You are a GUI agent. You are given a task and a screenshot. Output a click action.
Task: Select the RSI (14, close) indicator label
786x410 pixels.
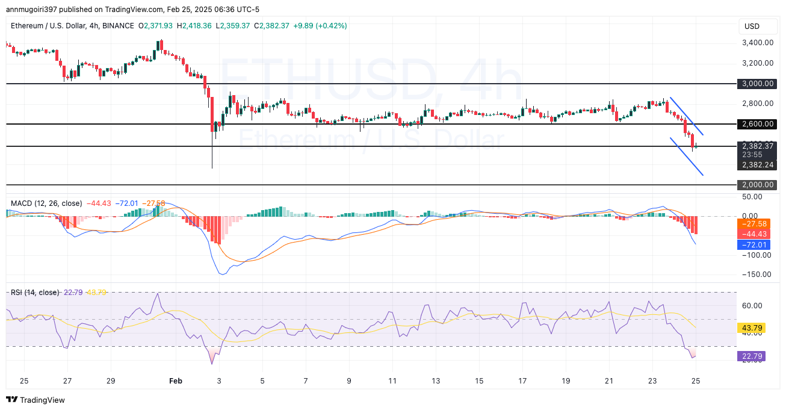tap(35, 293)
